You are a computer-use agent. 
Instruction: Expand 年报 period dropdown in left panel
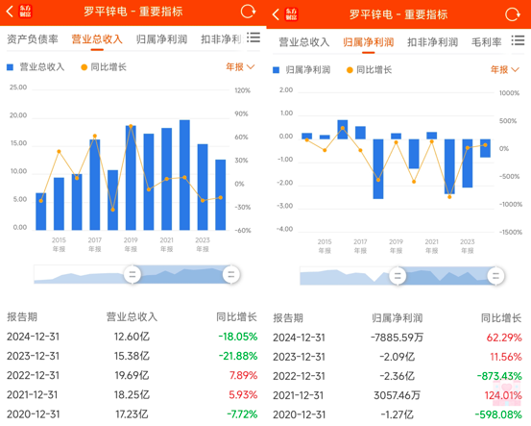(x=240, y=66)
